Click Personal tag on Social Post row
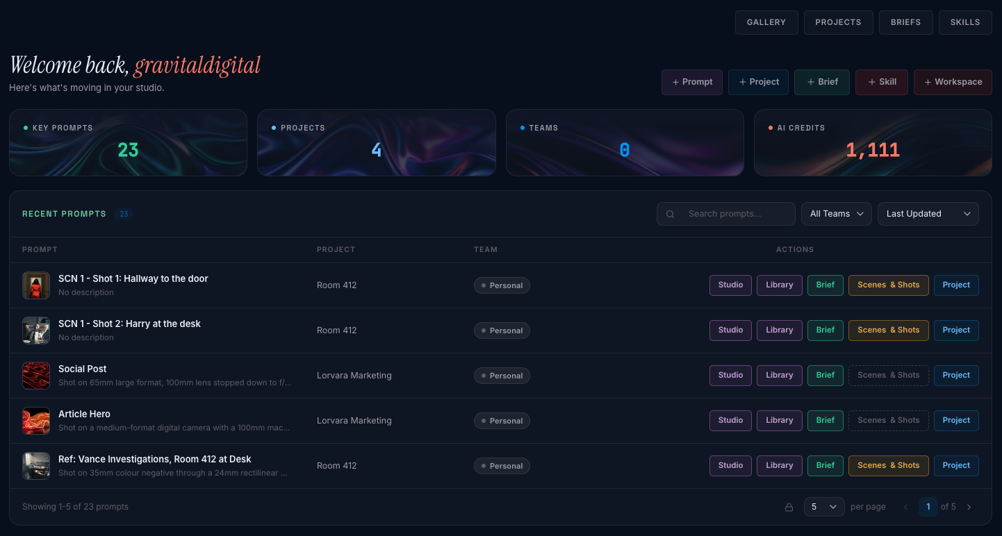 pyautogui.click(x=502, y=376)
